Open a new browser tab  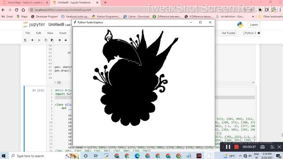pyautogui.click(x=105, y=3)
